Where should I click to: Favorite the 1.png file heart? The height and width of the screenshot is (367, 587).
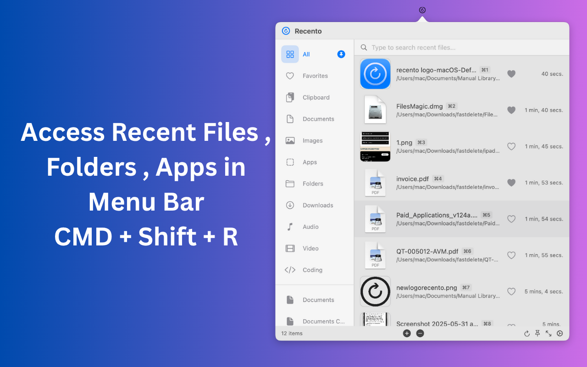pos(511,146)
